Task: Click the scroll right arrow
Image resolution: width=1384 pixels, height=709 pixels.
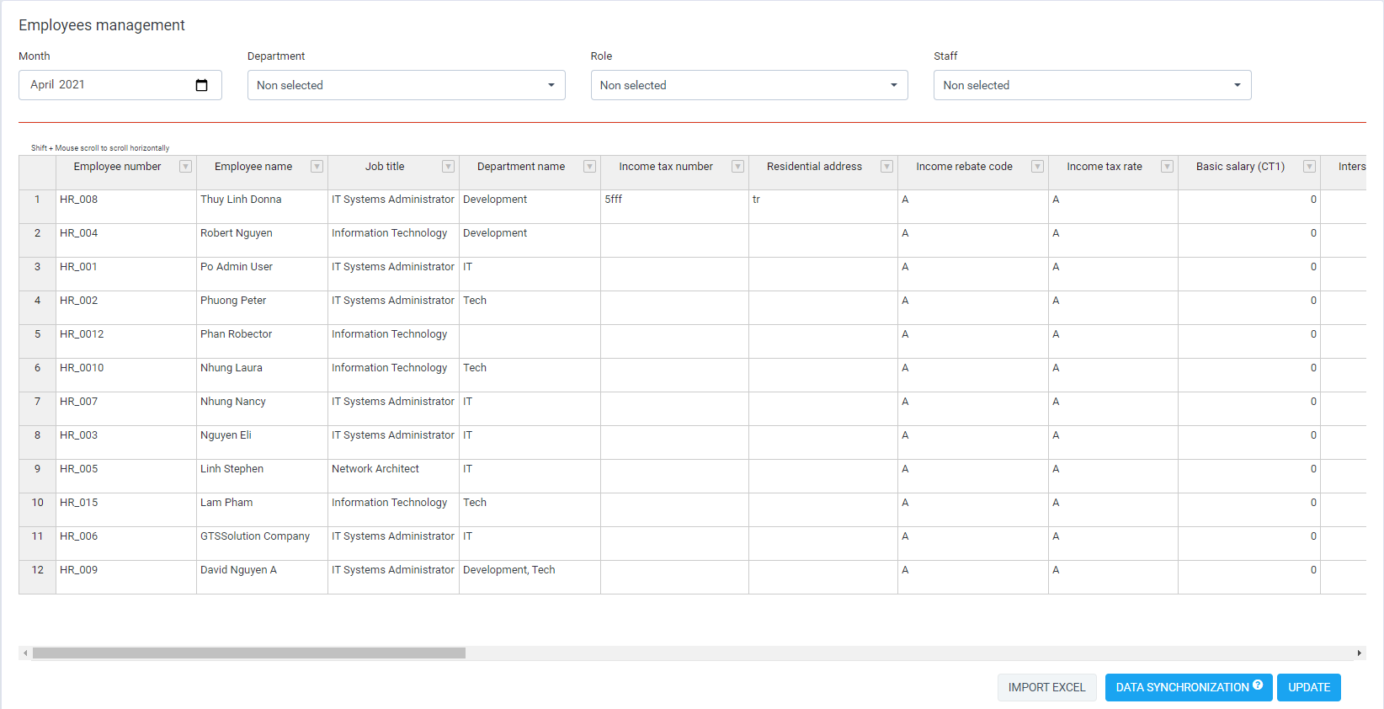Action: 1360,653
